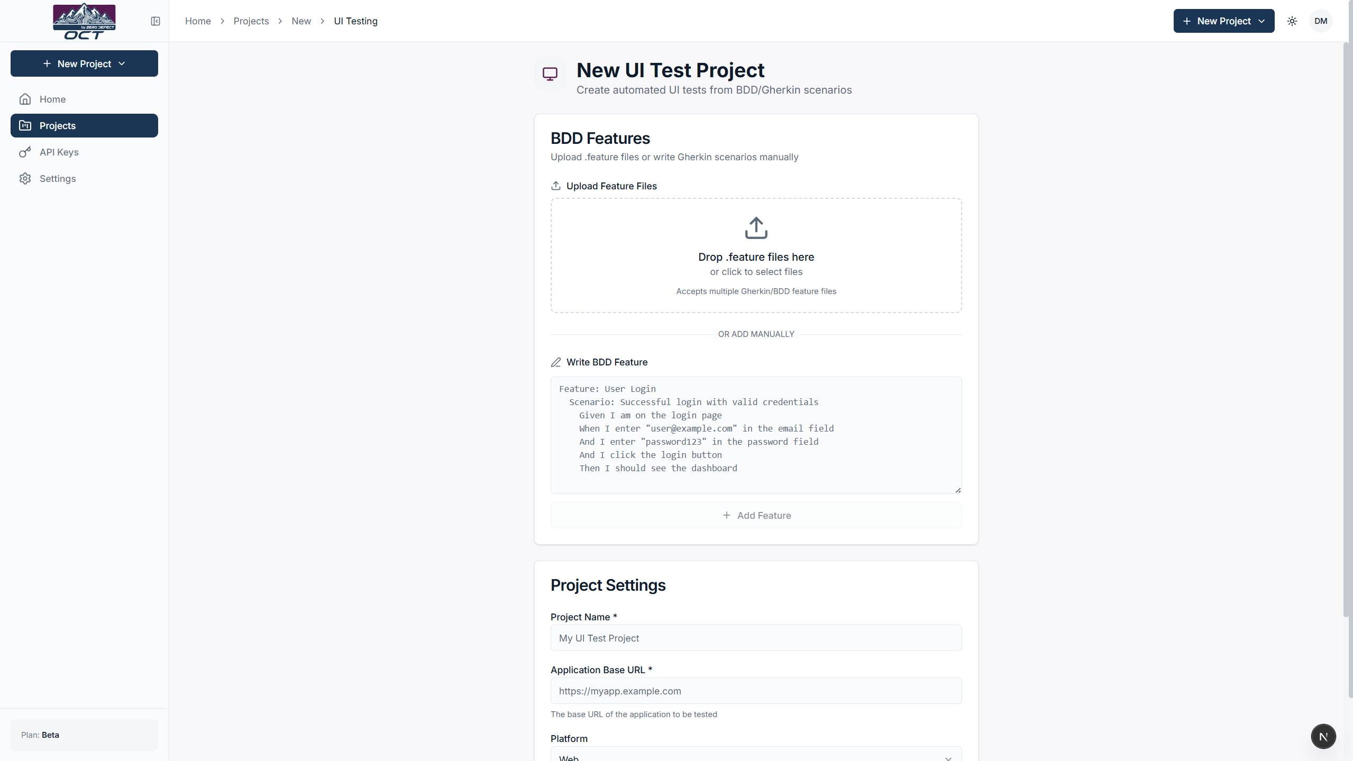Click the Add Feature button
This screenshot has height=761, width=1353.
[x=756, y=515]
